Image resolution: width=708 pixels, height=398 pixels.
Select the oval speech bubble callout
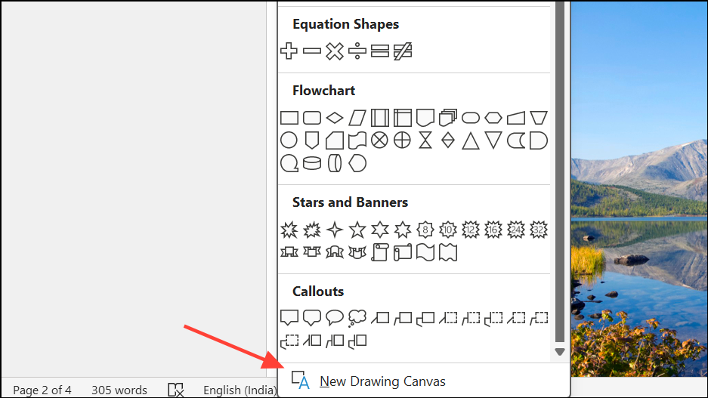[335, 318]
